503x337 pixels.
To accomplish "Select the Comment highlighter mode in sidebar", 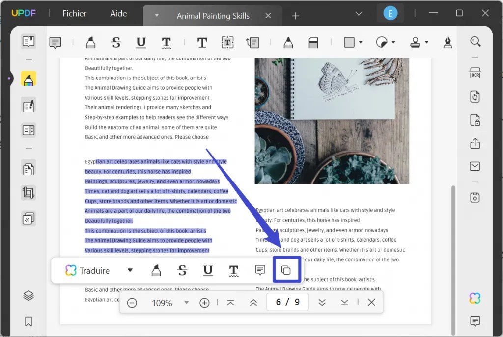I will tap(28, 79).
